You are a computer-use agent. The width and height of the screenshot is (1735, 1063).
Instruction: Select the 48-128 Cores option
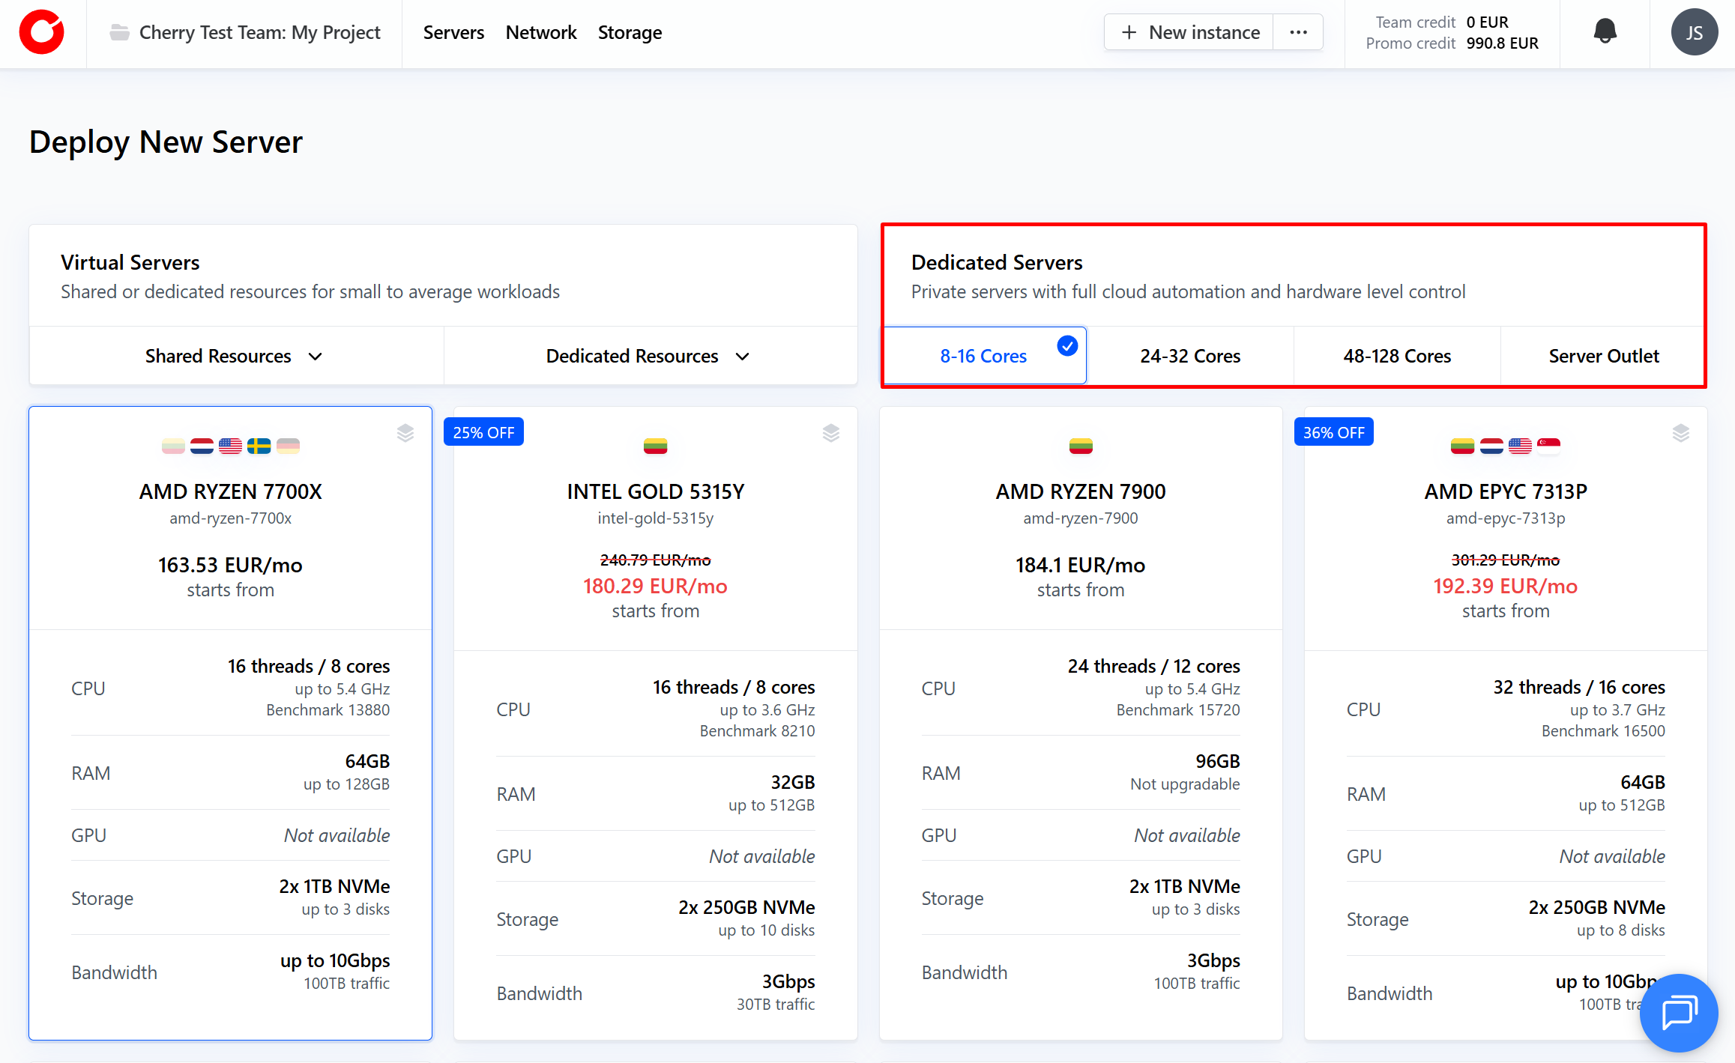pos(1396,356)
